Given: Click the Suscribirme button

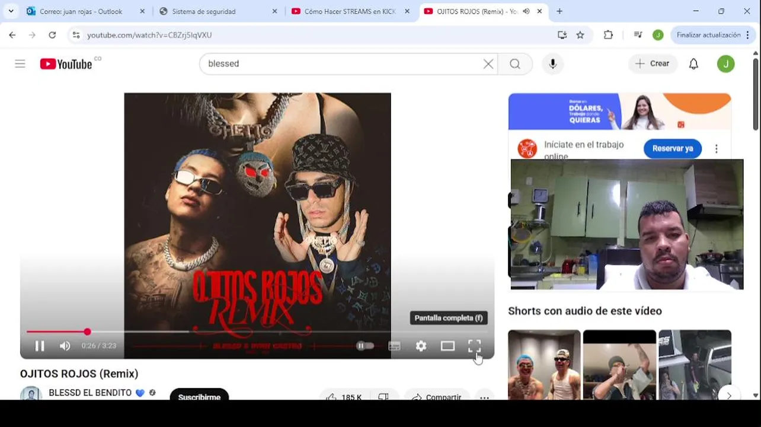Looking at the screenshot, I should [x=199, y=396].
